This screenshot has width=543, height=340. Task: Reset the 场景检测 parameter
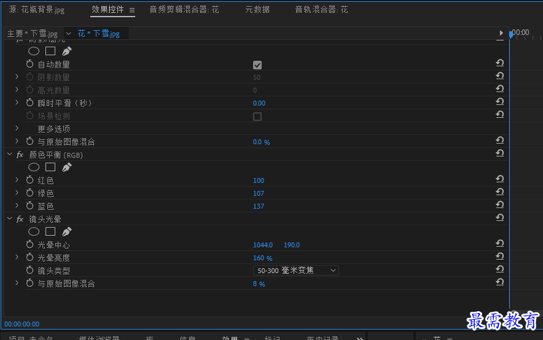coord(499,115)
